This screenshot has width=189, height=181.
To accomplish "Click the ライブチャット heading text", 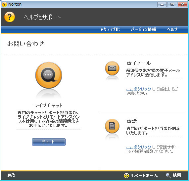I will click(48, 105).
